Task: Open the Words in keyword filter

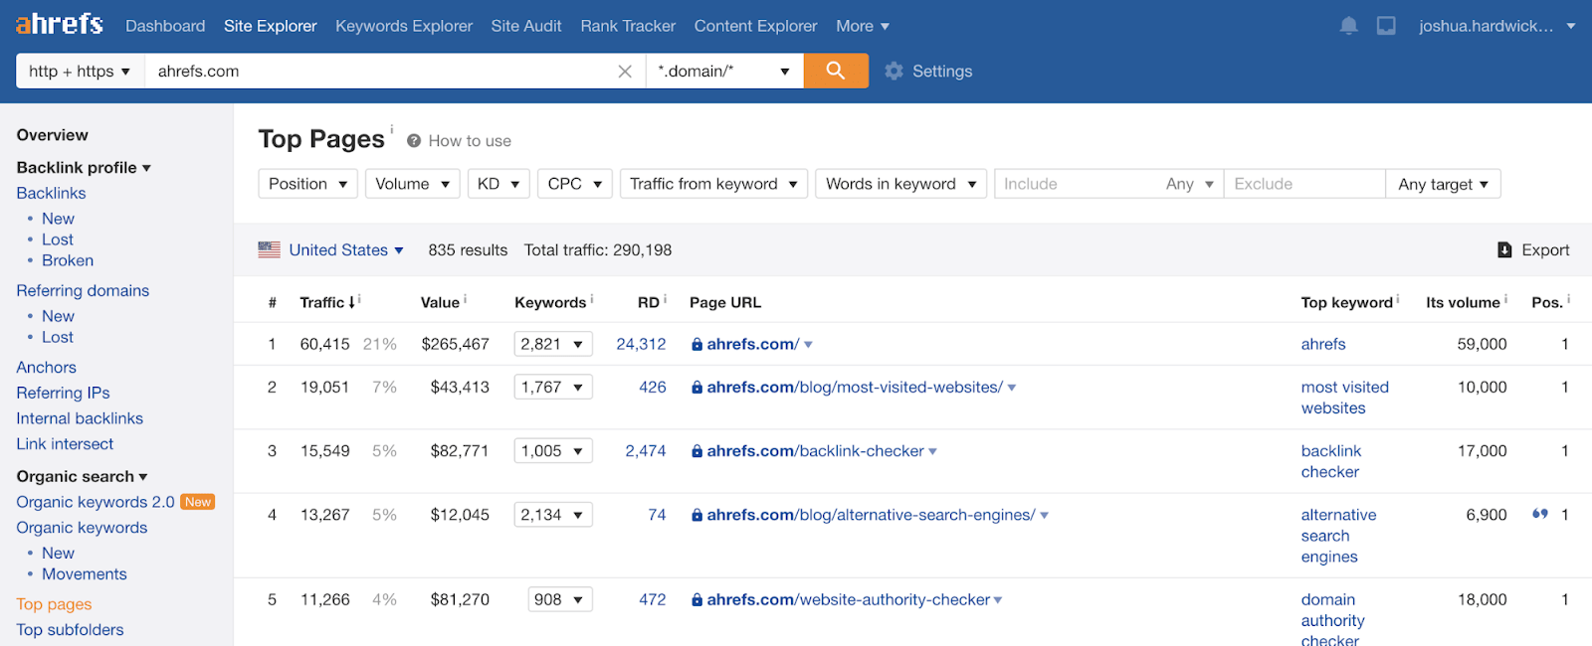Action: click(901, 184)
